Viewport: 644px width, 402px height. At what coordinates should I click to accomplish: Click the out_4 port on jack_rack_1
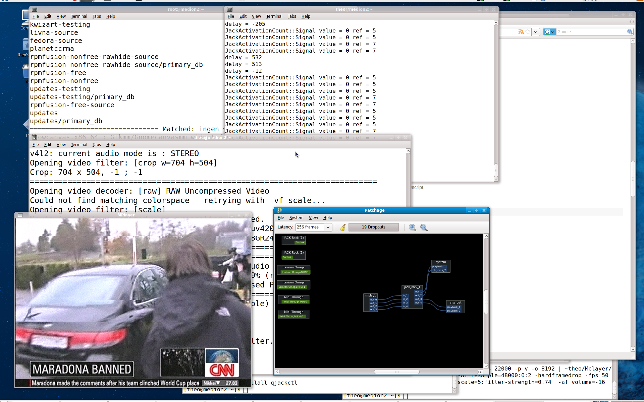pyautogui.click(x=418, y=303)
